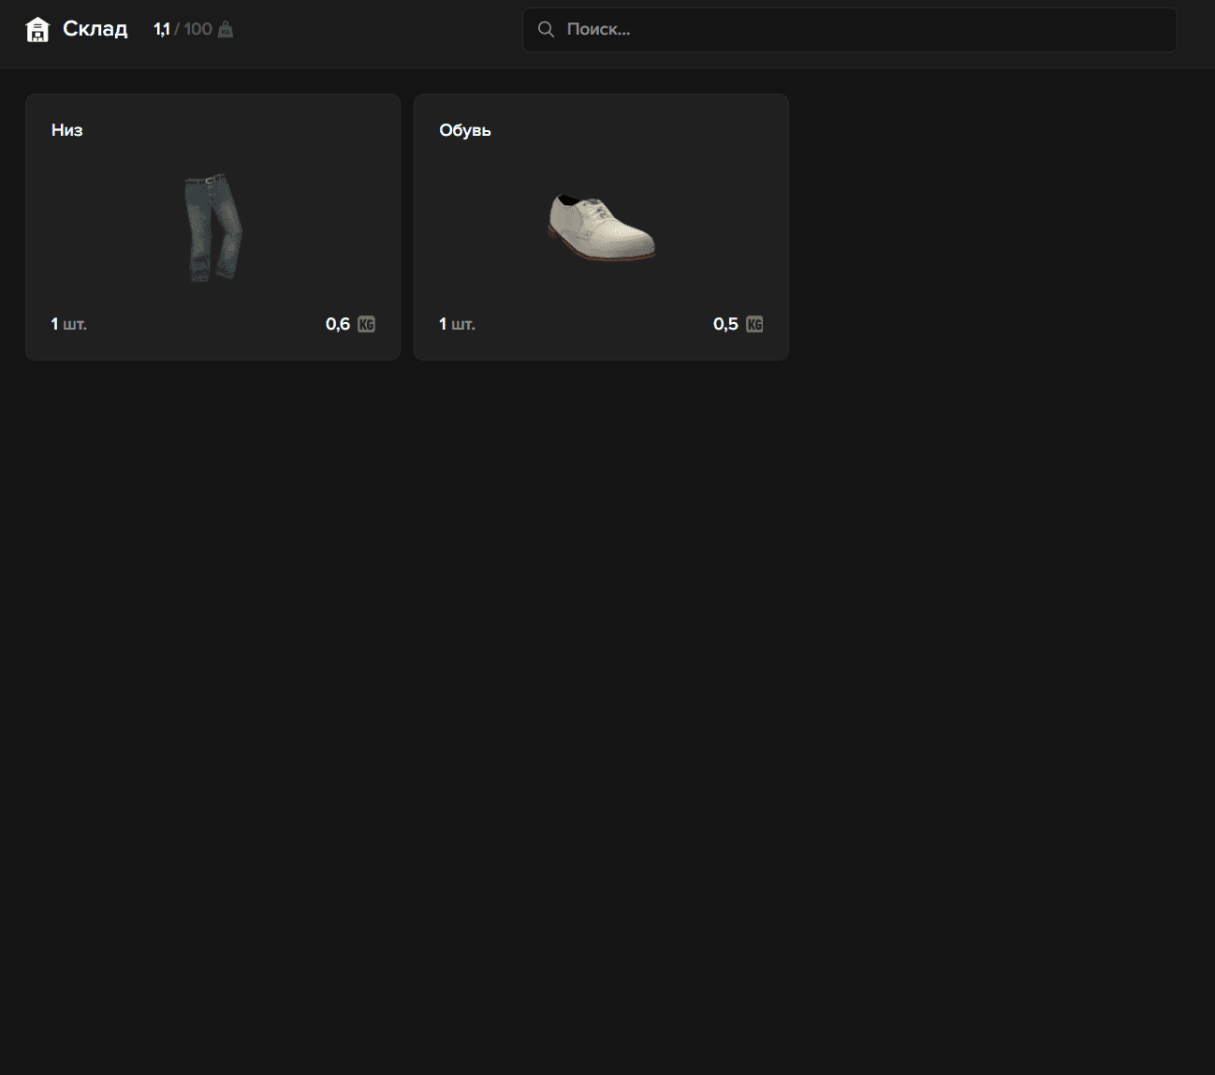This screenshot has height=1075, width=1215.
Task: Focus the Поиск search field
Action: tap(861, 30)
